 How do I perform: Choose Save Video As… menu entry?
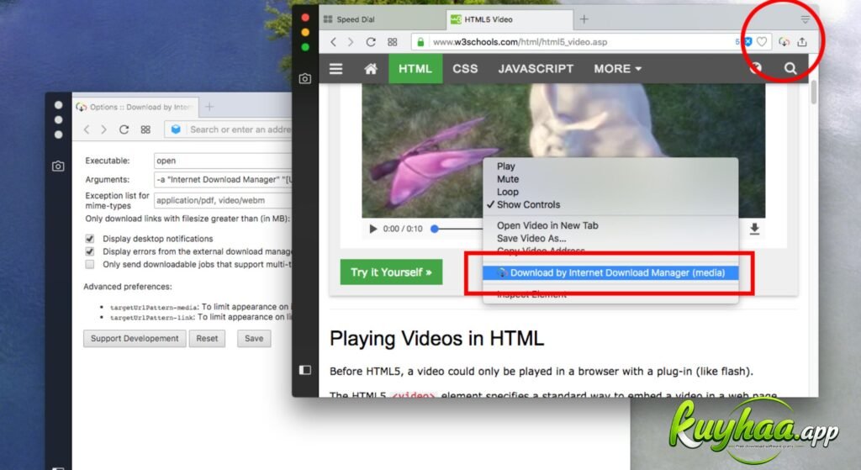pyautogui.click(x=610, y=238)
